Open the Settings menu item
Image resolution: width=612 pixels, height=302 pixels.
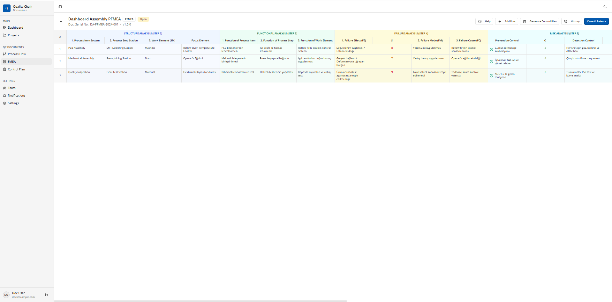point(13,103)
